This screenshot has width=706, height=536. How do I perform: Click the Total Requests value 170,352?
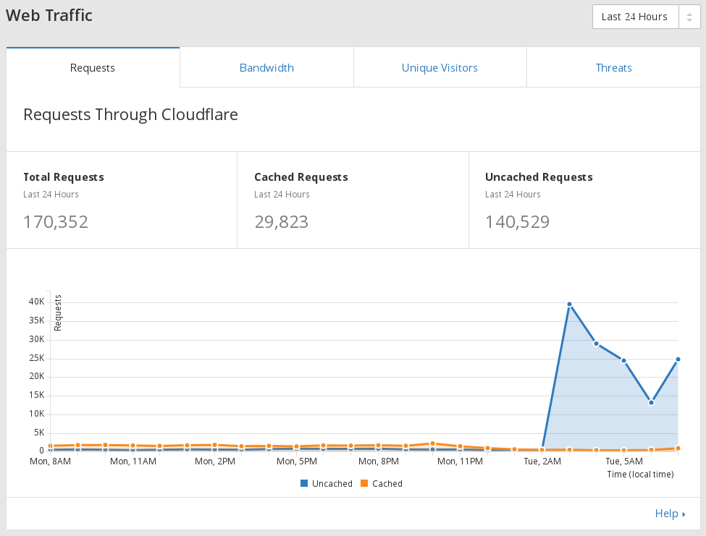pyautogui.click(x=56, y=221)
